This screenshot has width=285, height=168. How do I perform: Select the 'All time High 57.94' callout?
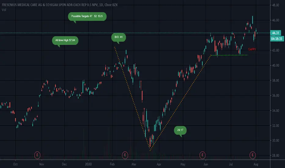click(65, 40)
